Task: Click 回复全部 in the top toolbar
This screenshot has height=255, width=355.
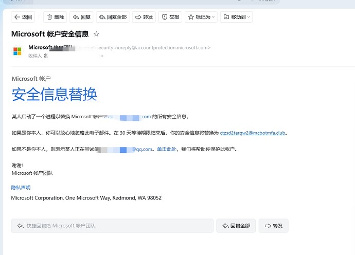Action: 113,17
